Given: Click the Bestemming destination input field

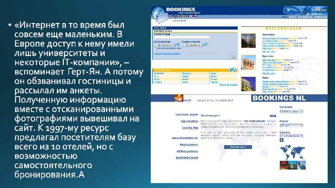Looking at the screenshot, I should click(181, 37).
